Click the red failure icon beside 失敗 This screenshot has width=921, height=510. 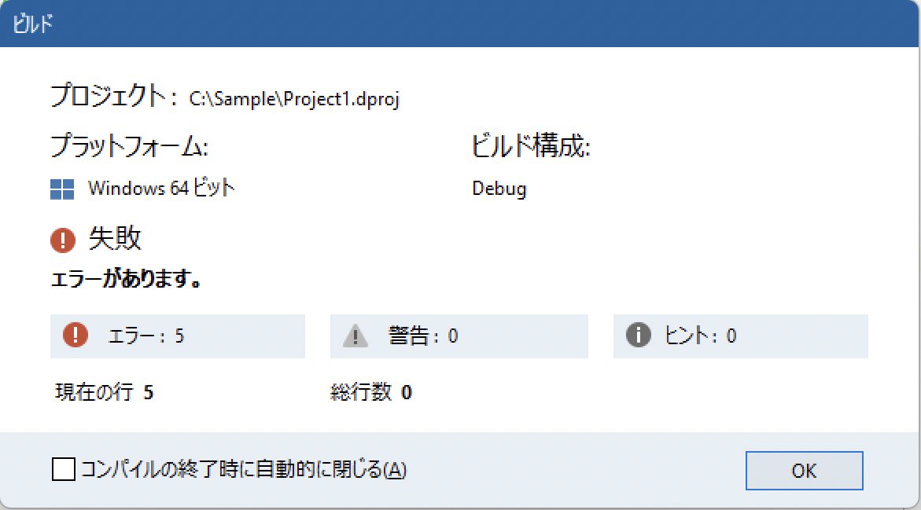pos(63,240)
